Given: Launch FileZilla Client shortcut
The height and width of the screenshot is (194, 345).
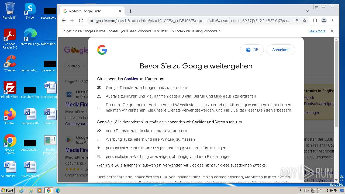Looking at the screenshot, I should pyautogui.click(x=10, y=90).
